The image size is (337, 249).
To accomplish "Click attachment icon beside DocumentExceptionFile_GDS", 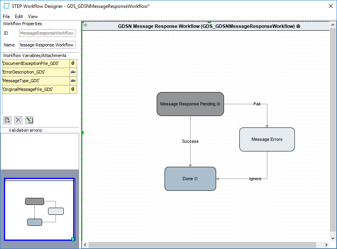I will pyautogui.click(x=73, y=63).
